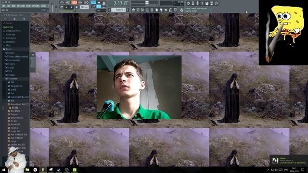
Task: Open Yandex browser from the taskbar
Action: [x=35, y=170]
